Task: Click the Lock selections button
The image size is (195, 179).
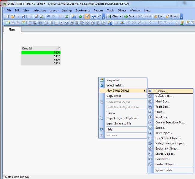Action: (159, 16)
